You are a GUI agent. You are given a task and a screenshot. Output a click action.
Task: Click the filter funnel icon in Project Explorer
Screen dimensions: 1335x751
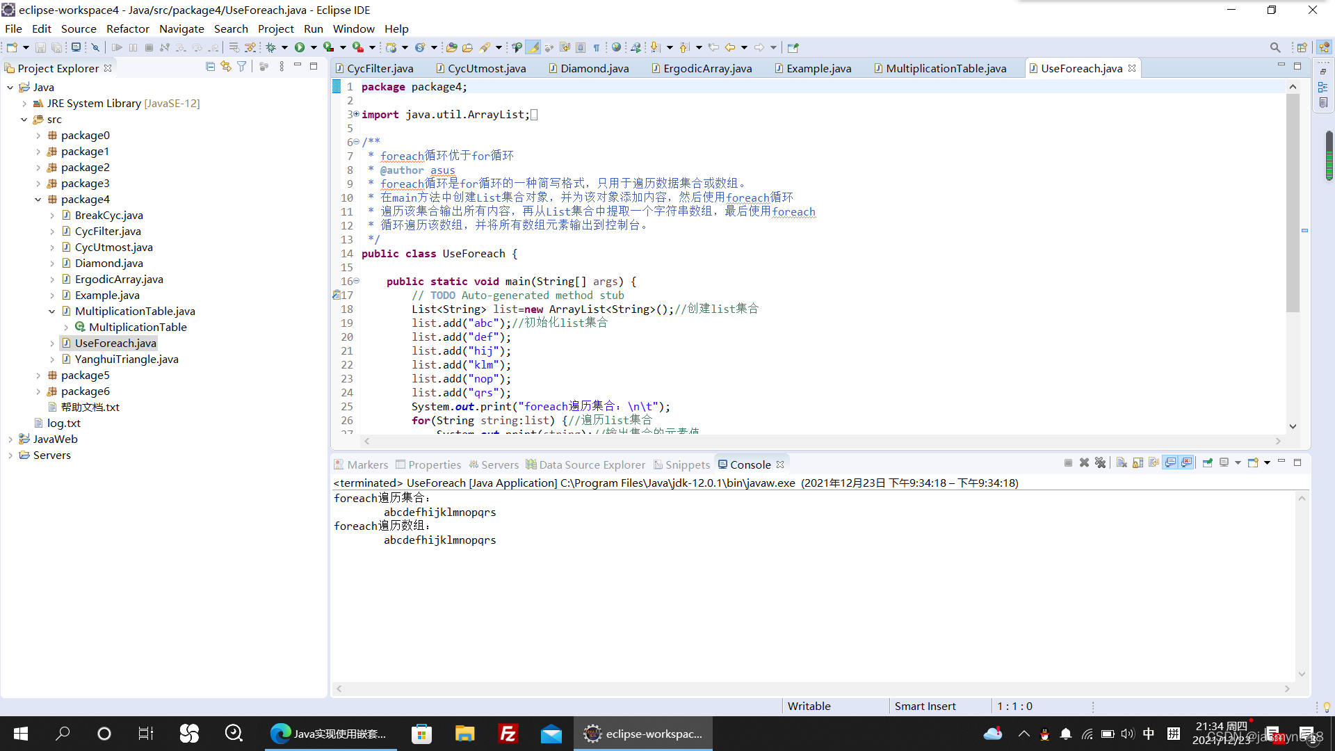point(242,67)
